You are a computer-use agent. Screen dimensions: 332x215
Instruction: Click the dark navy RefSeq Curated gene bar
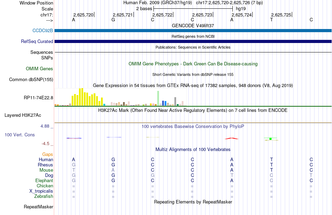click(193, 41)
